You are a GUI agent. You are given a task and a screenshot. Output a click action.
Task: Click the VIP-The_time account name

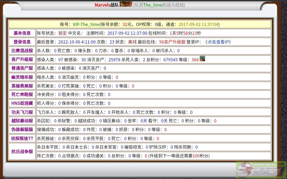[86, 24]
